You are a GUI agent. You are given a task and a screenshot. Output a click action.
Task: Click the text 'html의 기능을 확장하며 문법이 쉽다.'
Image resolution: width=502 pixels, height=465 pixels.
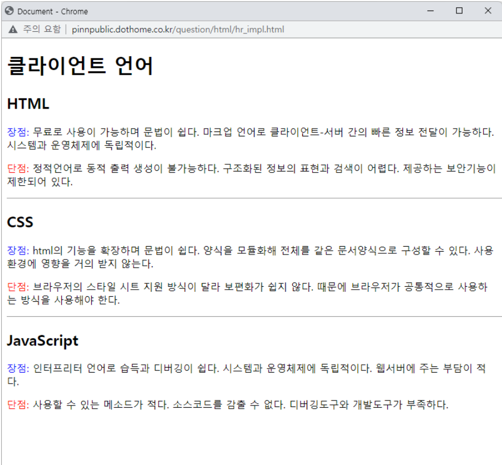[116, 250]
